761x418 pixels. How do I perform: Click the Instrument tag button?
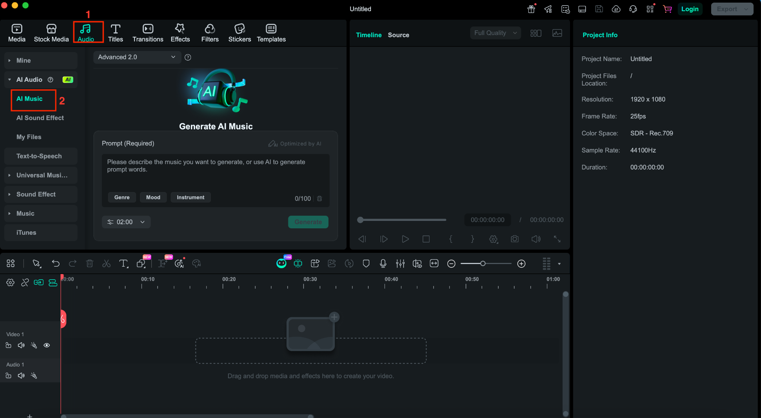coord(191,197)
